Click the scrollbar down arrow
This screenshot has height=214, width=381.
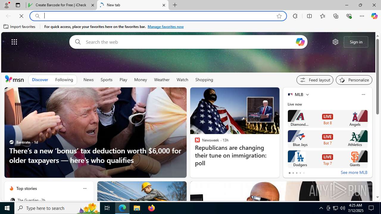[377, 197]
